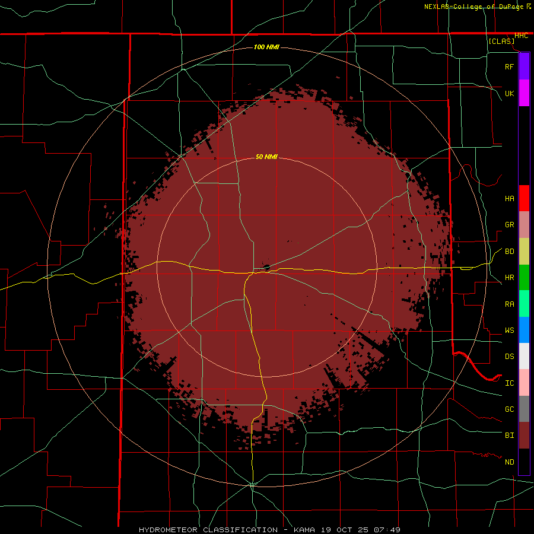This screenshot has width=534, height=534.
Task: Click the "[CLAS]" legend heading
Action: click(501, 42)
